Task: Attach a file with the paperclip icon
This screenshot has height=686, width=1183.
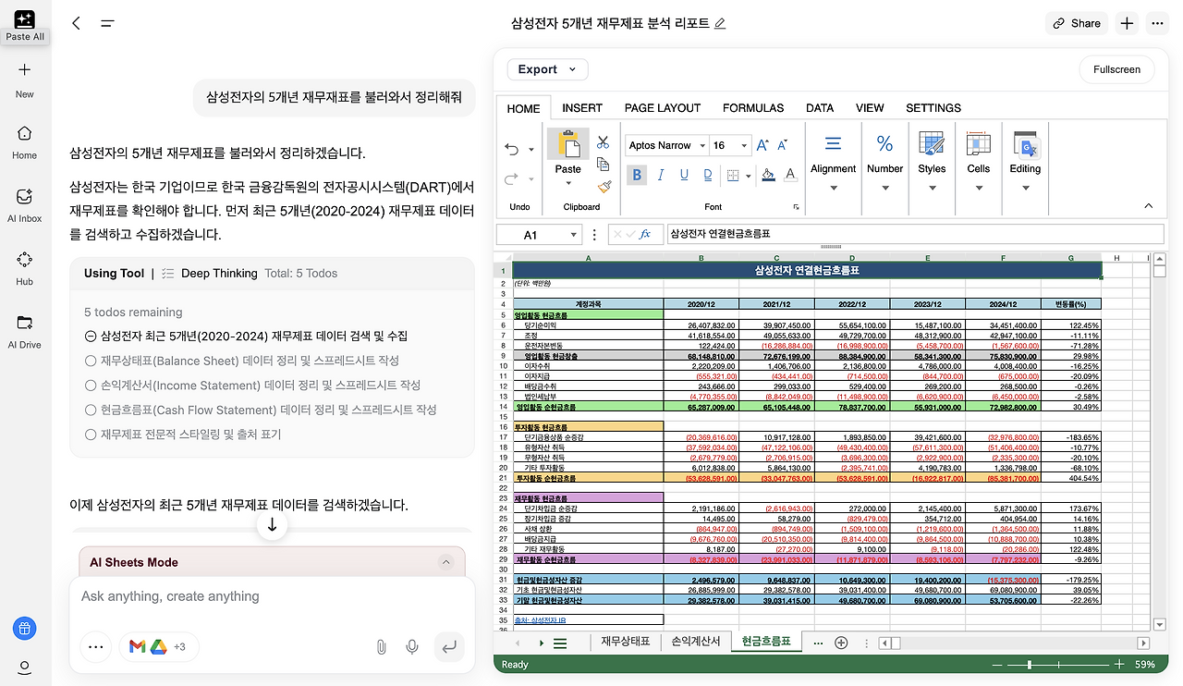Action: 381,647
